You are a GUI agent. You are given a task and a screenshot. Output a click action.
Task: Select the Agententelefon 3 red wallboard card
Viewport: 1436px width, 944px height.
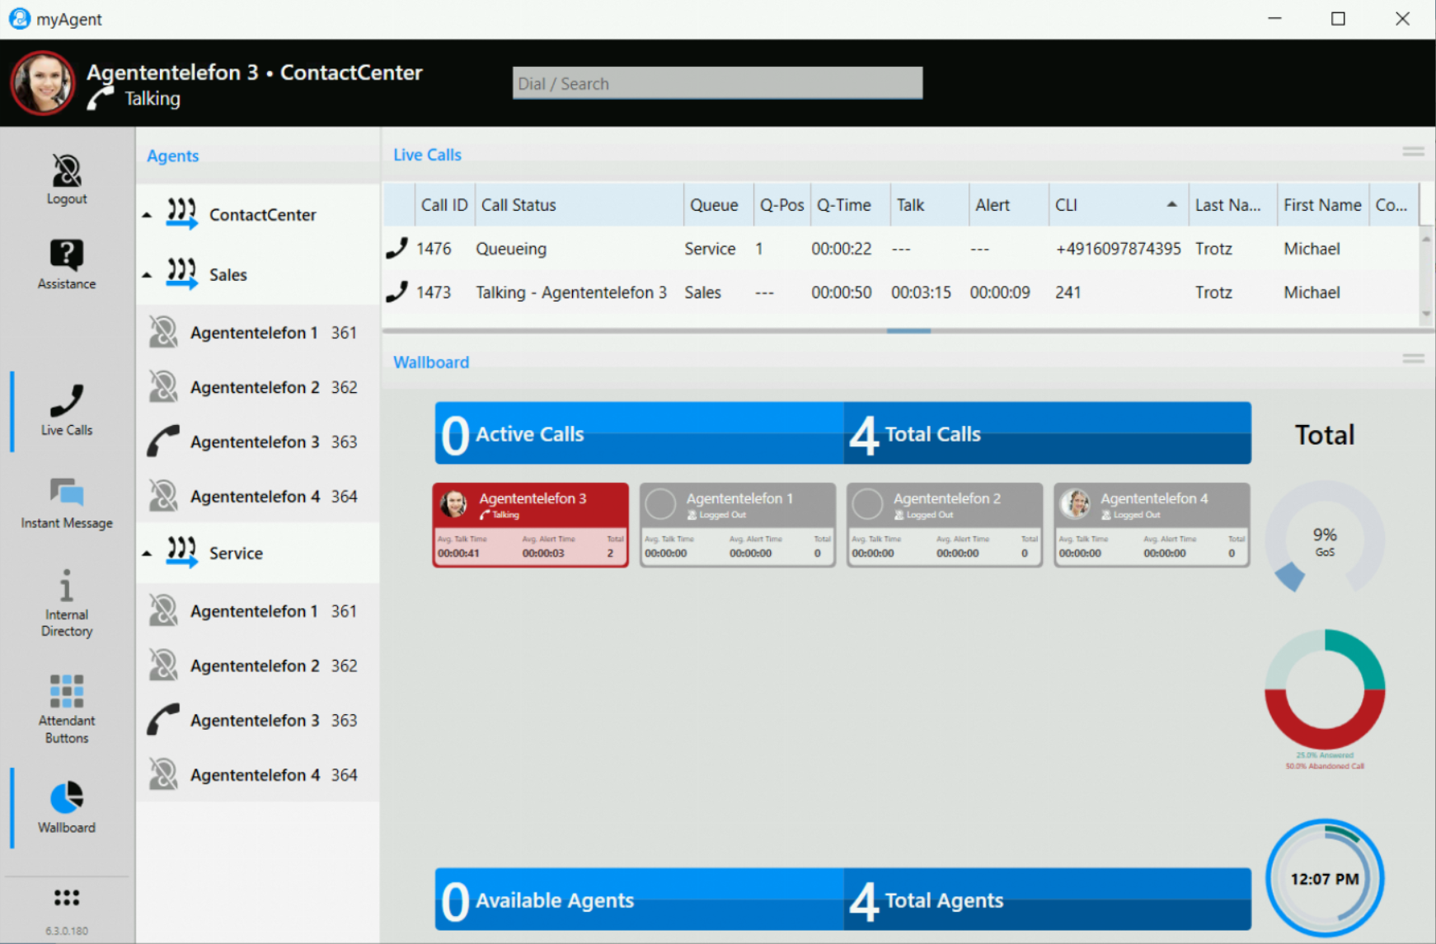530,525
